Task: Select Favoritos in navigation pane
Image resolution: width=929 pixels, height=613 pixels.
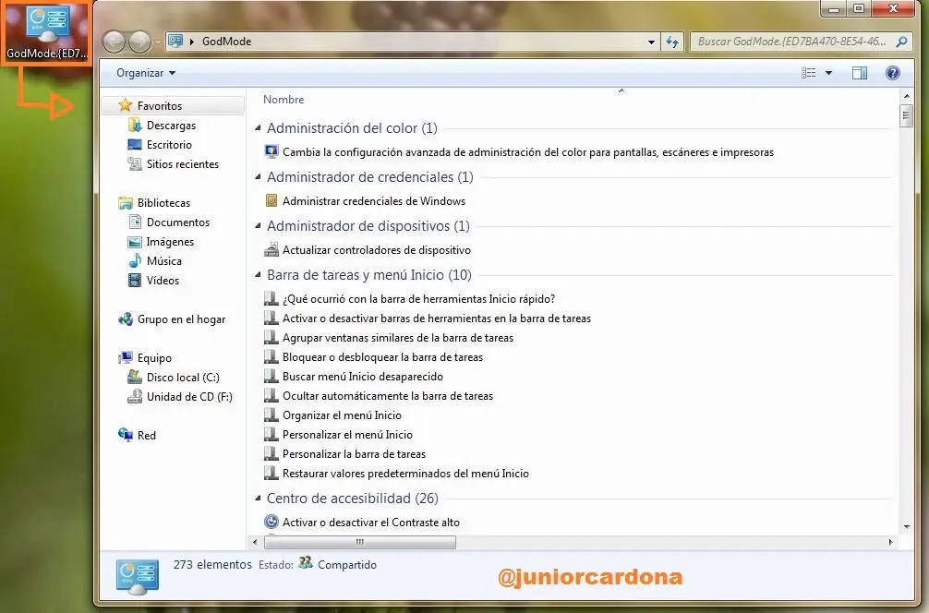Action: point(174,105)
